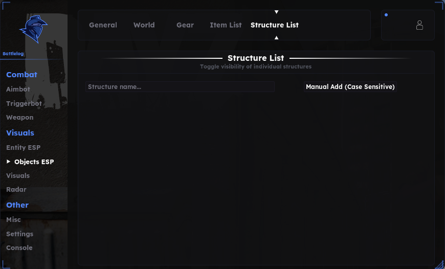Switch to the World tab
The image size is (445, 269).
click(144, 25)
